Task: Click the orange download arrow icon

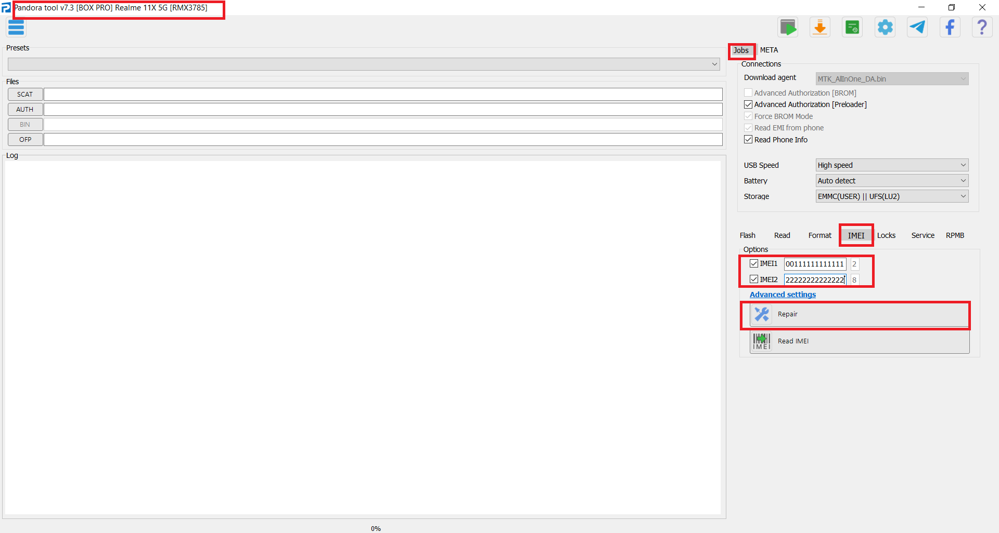Action: [x=820, y=28]
